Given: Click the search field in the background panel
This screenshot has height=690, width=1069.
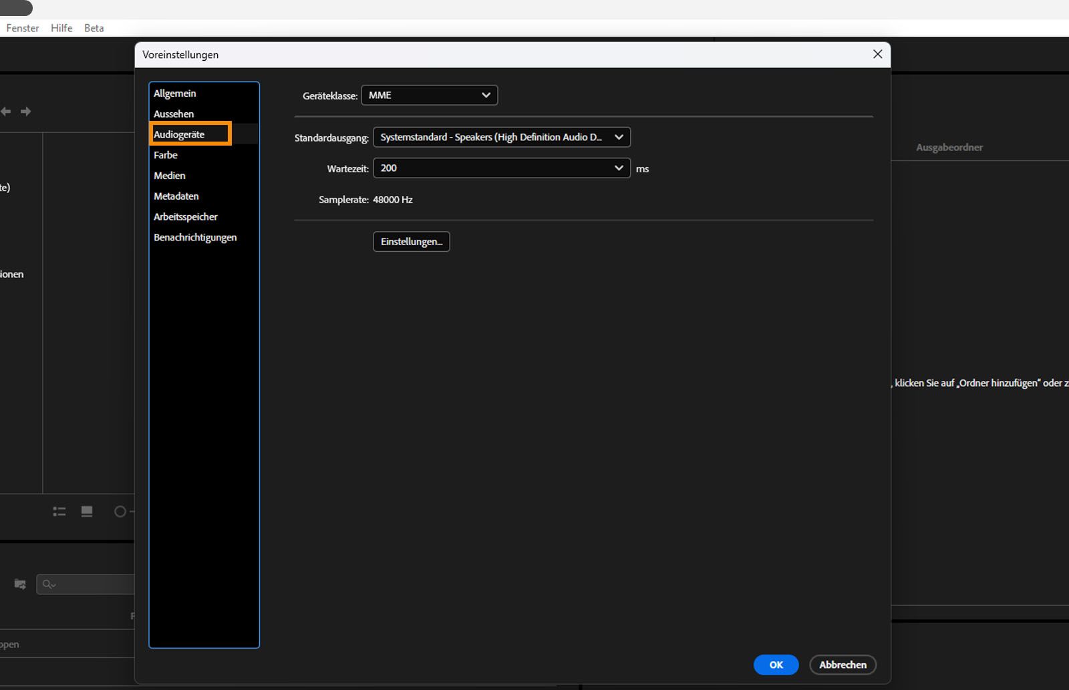Looking at the screenshot, I should (x=86, y=584).
